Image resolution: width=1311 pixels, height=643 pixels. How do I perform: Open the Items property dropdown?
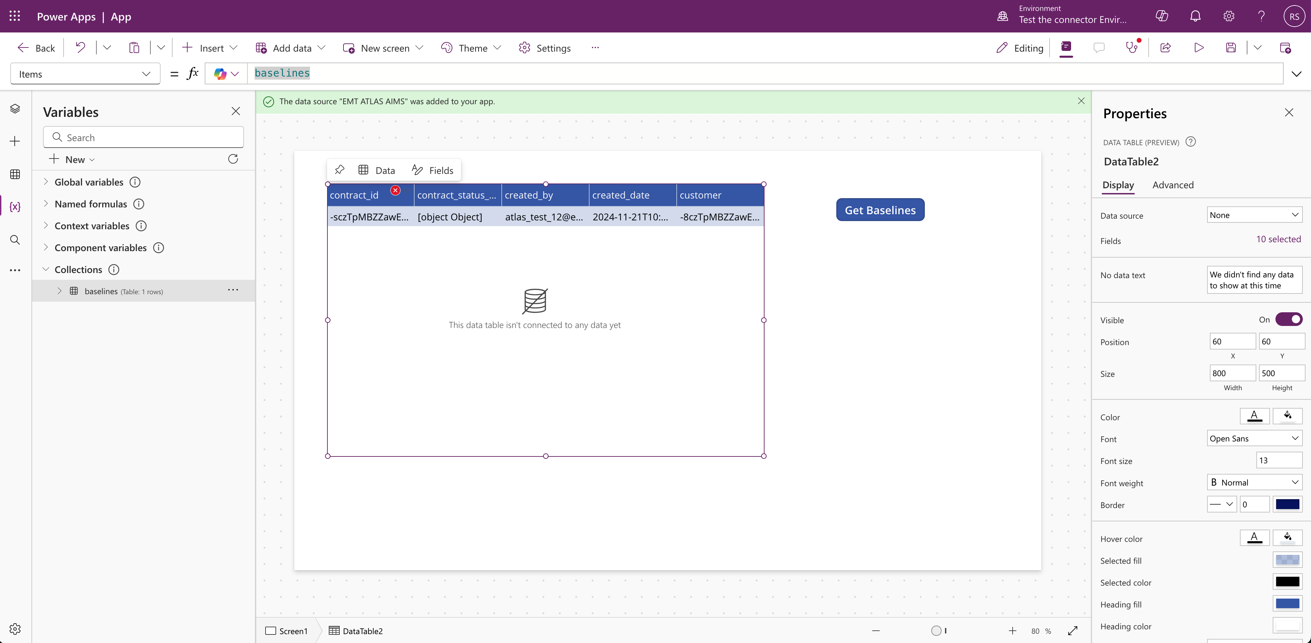point(85,74)
